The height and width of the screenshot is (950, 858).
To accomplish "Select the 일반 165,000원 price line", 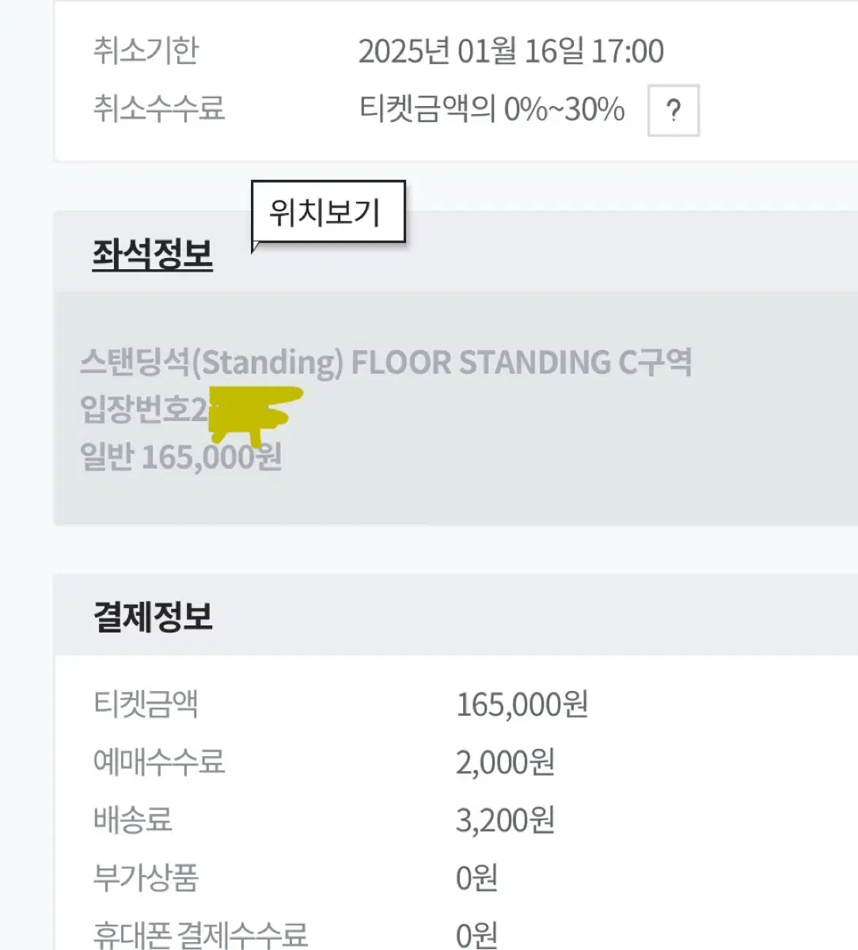I will click(x=181, y=457).
